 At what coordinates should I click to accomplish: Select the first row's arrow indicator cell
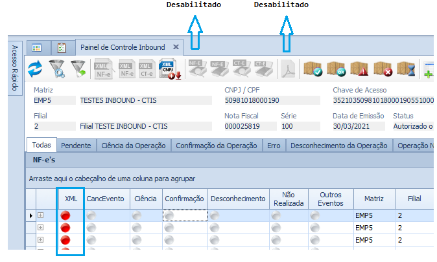[x=30, y=215]
